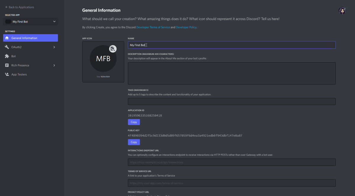The image size is (355, 196).
Task: Open the Developer Terms of Service link
Action: point(153,27)
